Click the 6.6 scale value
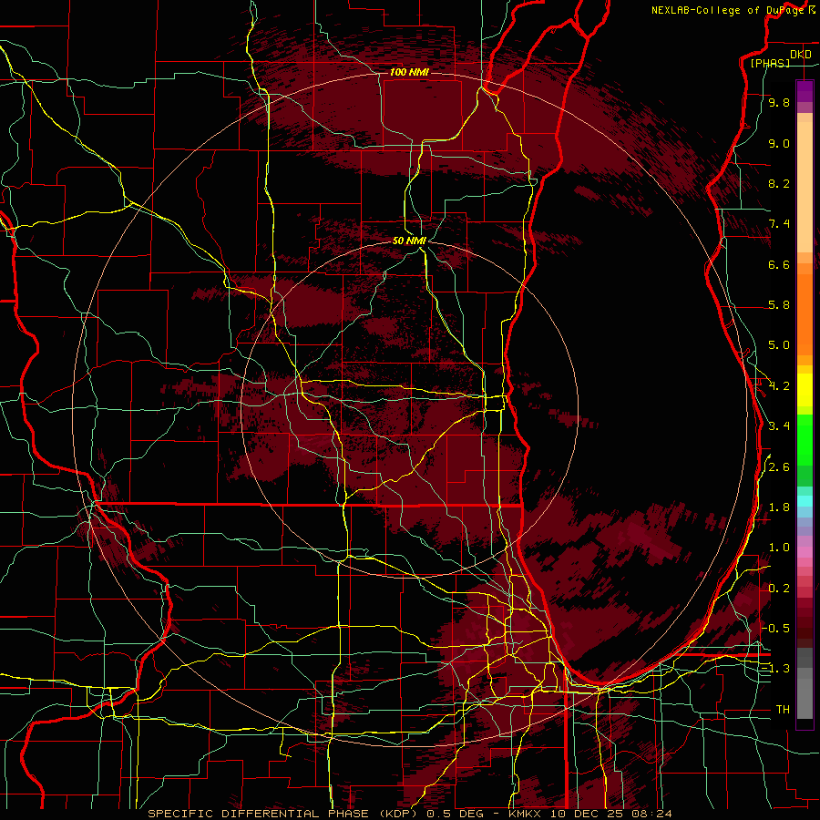 pos(779,264)
